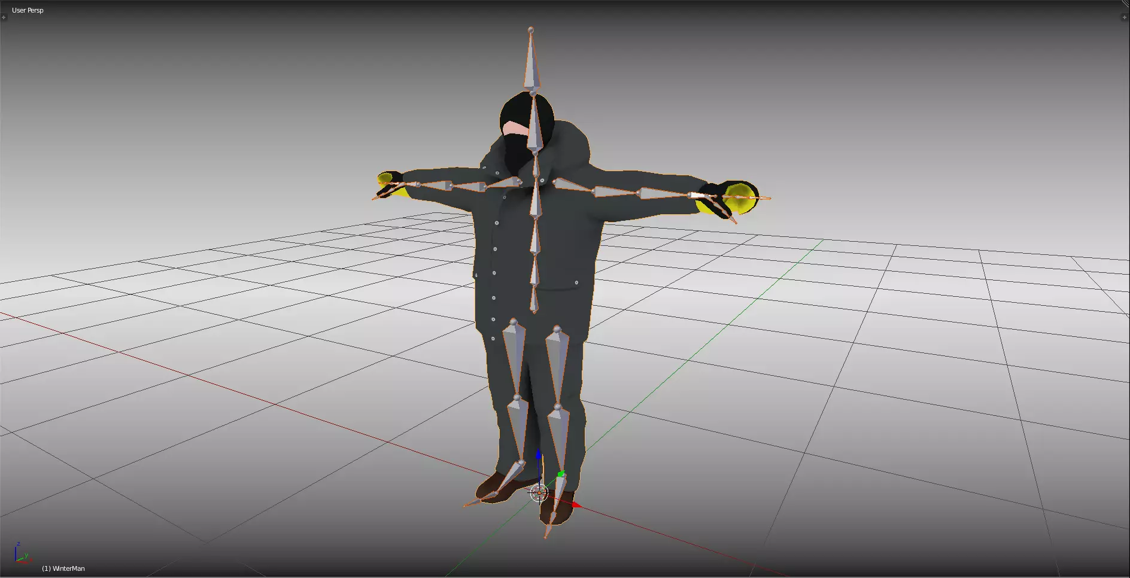Screen dimensions: 1130x578
Task: Select the thigh bone on the viewer's right leg
Action: point(557,366)
